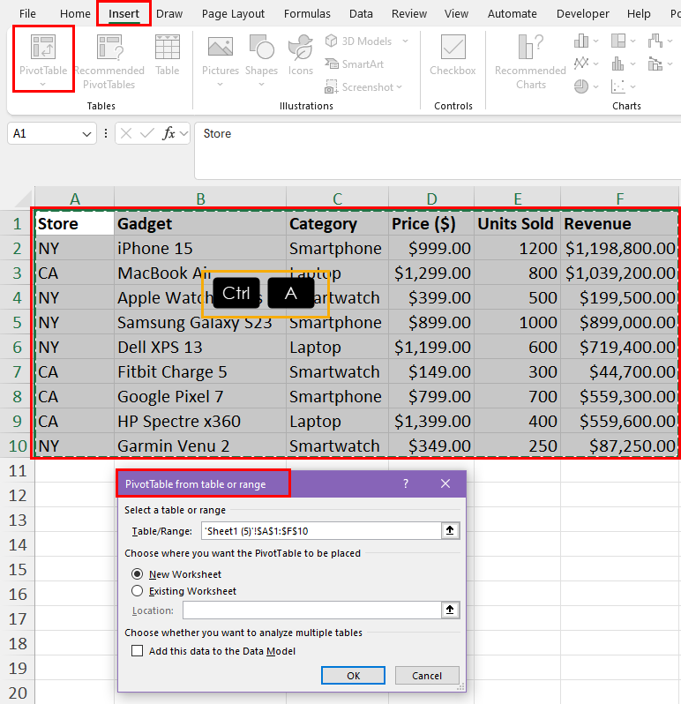Switch to the Page Layout tab
This screenshot has height=704, width=681.
[x=233, y=14]
